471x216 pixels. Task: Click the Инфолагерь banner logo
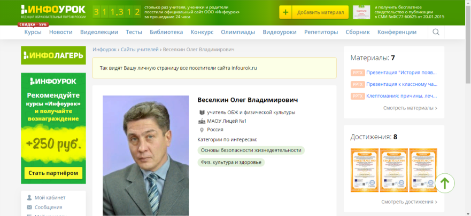(x=53, y=55)
